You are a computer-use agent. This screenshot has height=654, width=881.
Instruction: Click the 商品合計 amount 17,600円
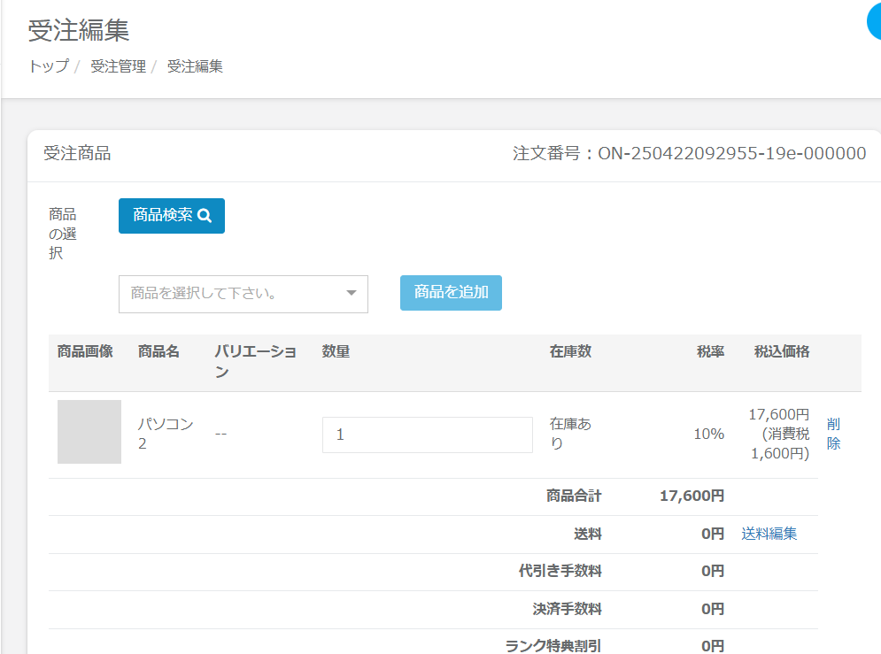tap(692, 496)
